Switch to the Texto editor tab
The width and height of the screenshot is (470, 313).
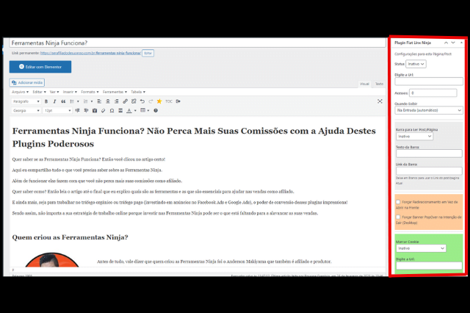point(379,84)
